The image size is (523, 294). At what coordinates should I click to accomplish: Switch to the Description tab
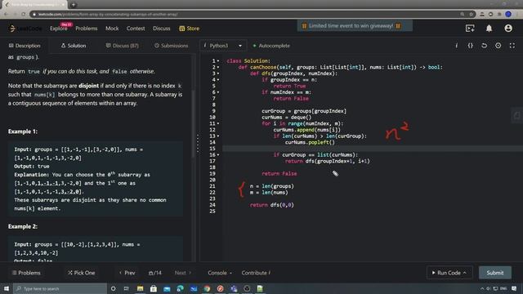click(x=25, y=46)
